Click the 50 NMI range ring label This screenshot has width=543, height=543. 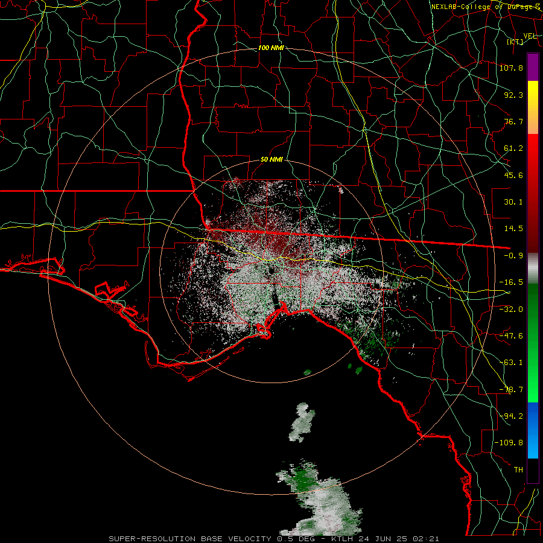(271, 160)
